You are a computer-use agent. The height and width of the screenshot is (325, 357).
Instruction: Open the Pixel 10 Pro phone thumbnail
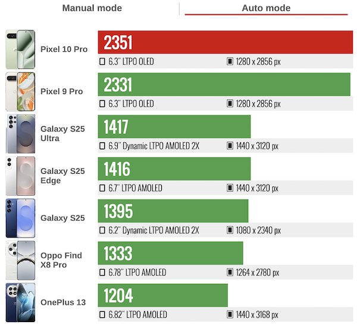(20, 49)
